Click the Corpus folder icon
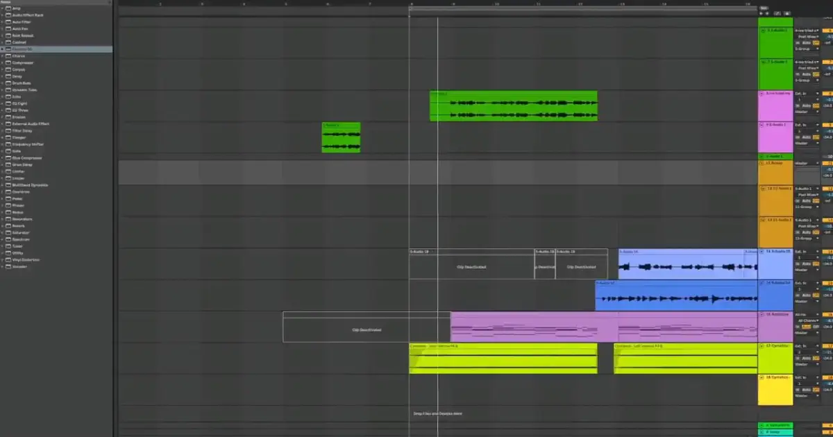The width and height of the screenshot is (833, 437). [x=8, y=69]
